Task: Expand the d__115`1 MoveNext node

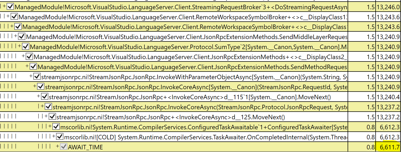Action: pos(39,97)
